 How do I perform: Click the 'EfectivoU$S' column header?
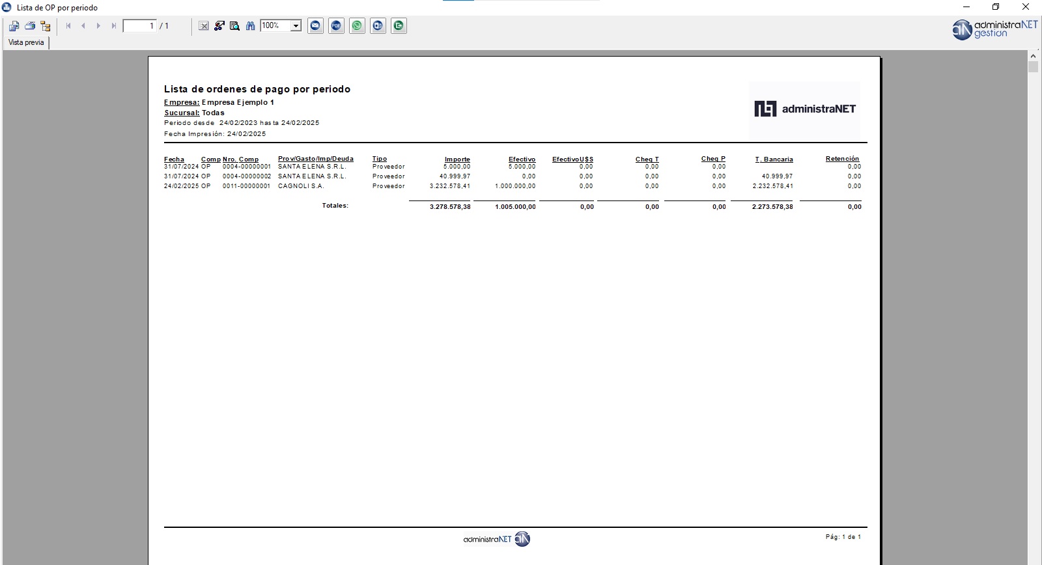[572, 159]
